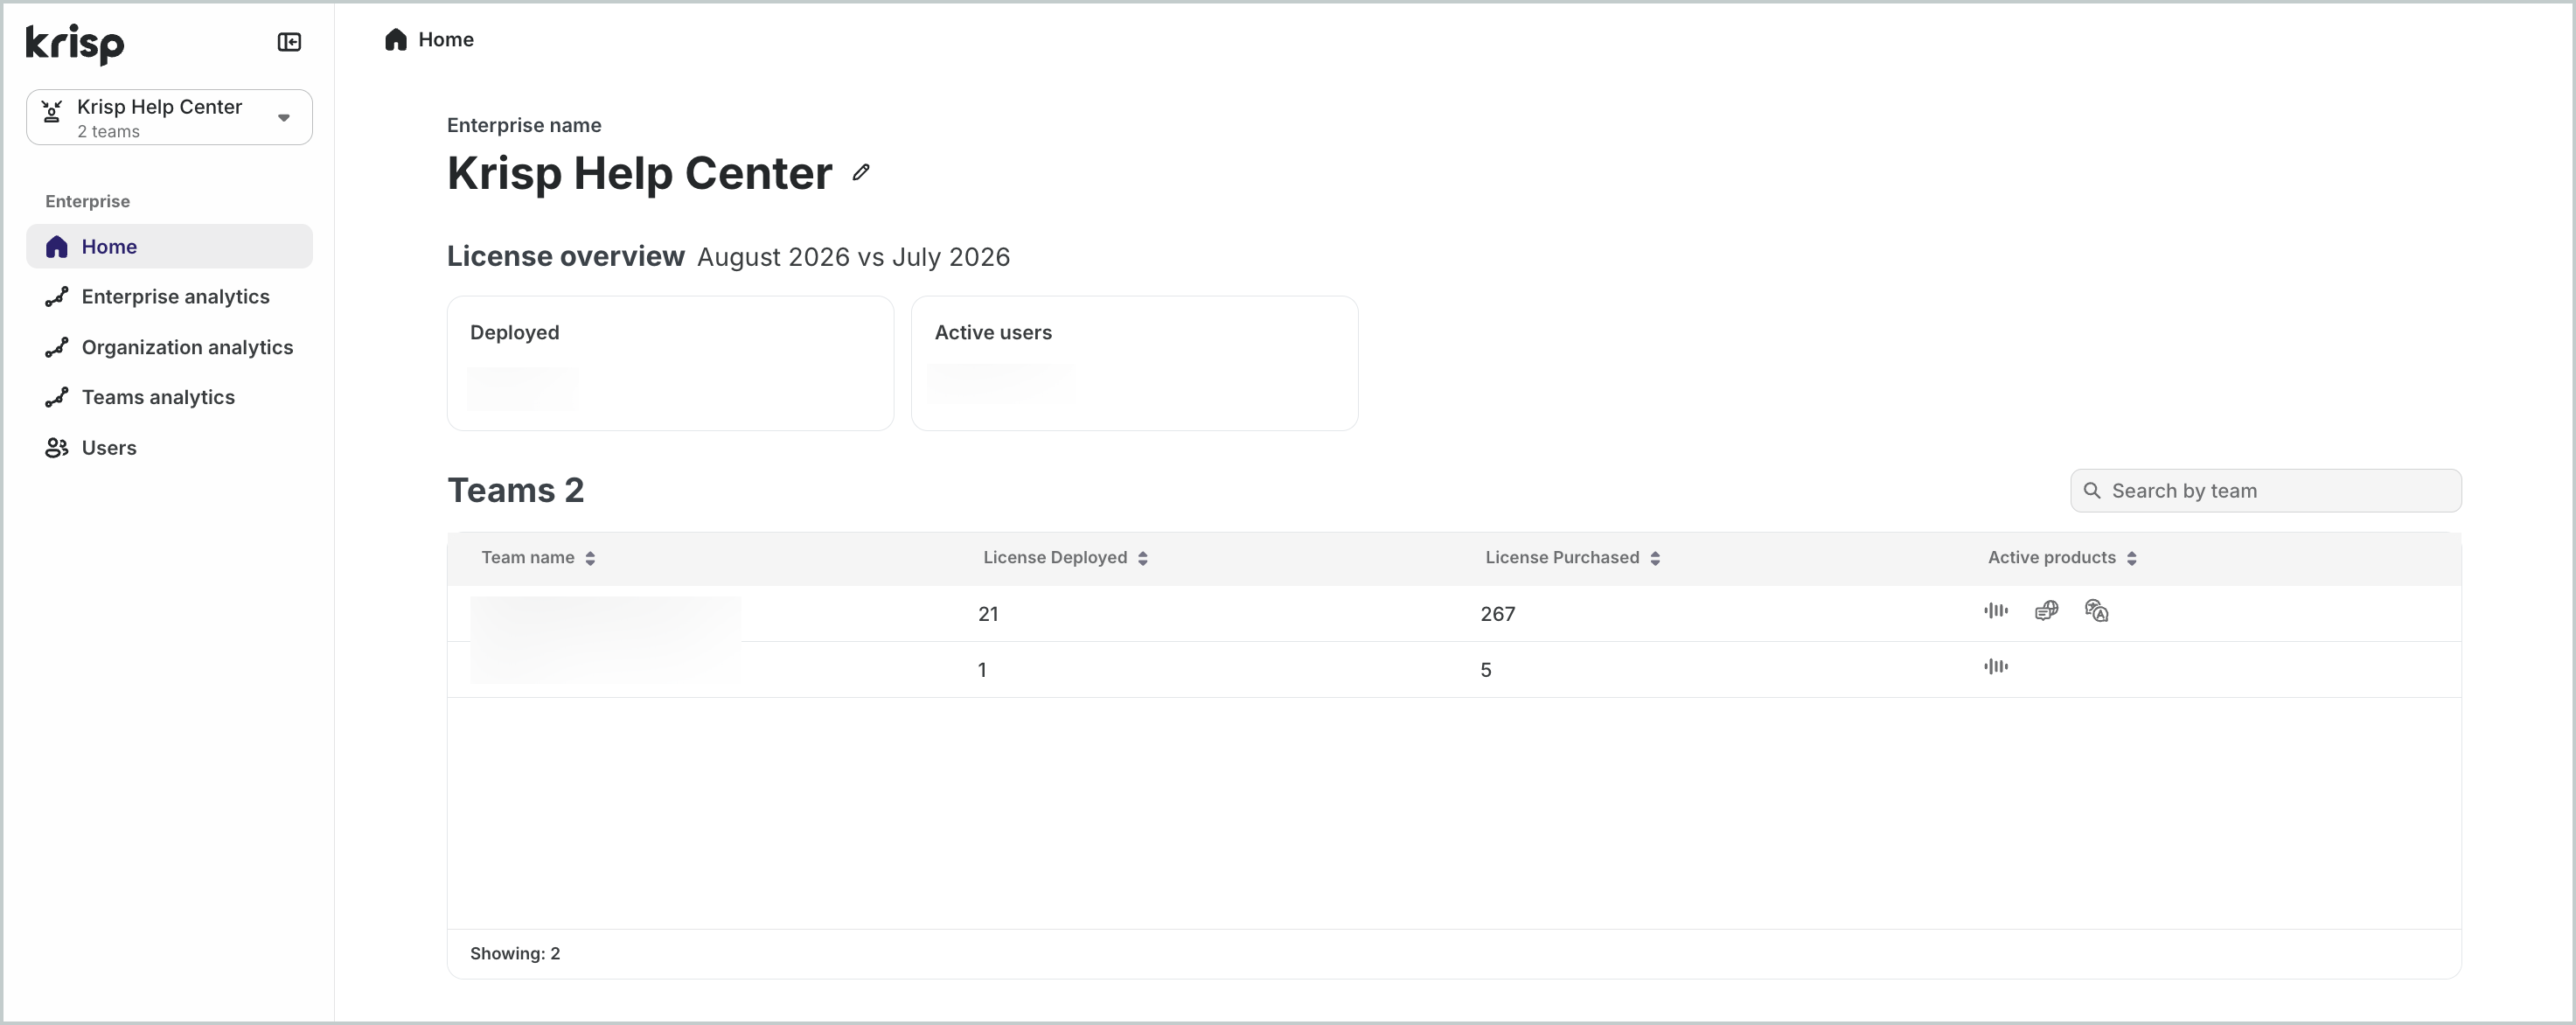Click the Krisp logo
This screenshot has width=2576, height=1025.
point(75,44)
